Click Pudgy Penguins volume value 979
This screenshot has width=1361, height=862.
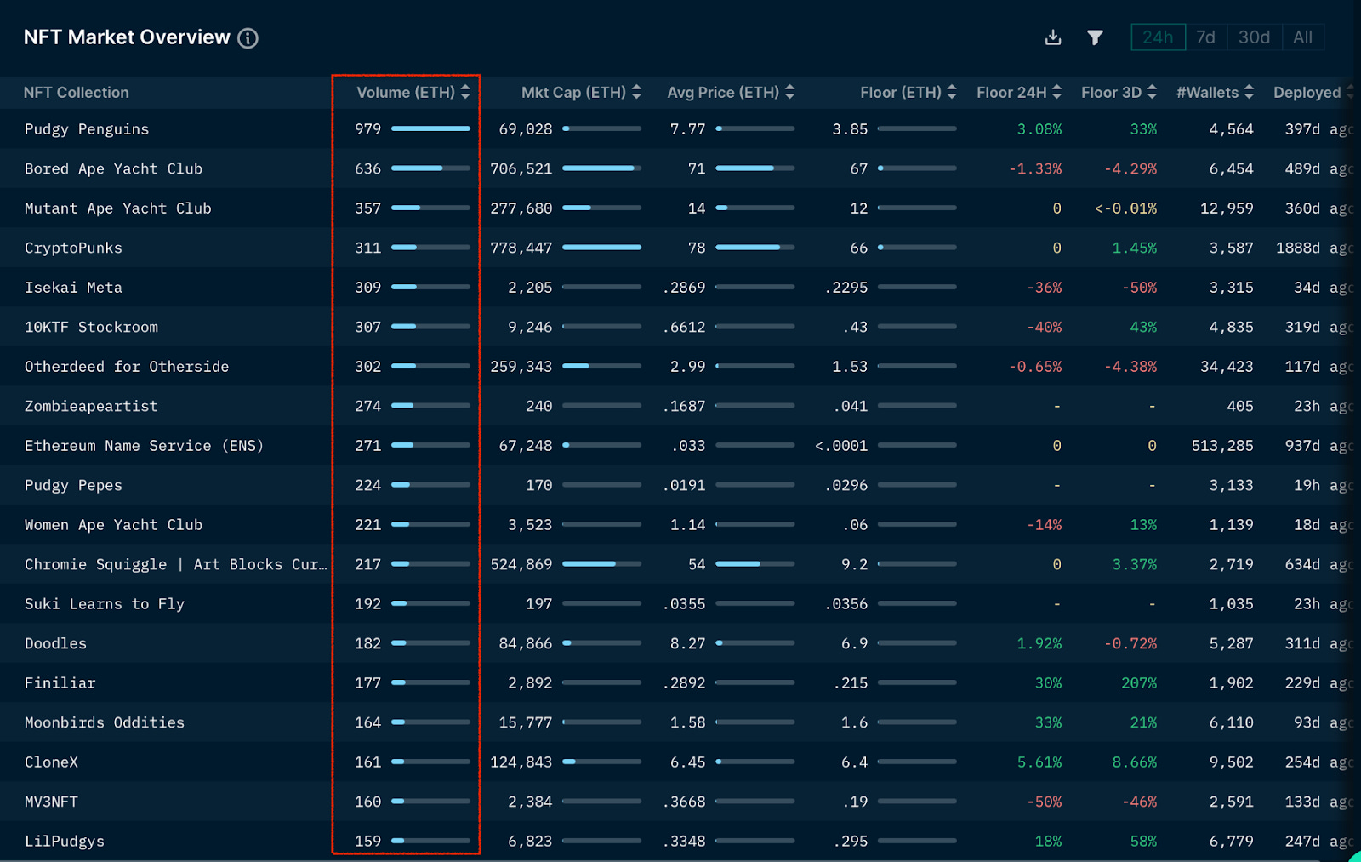[x=367, y=129]
